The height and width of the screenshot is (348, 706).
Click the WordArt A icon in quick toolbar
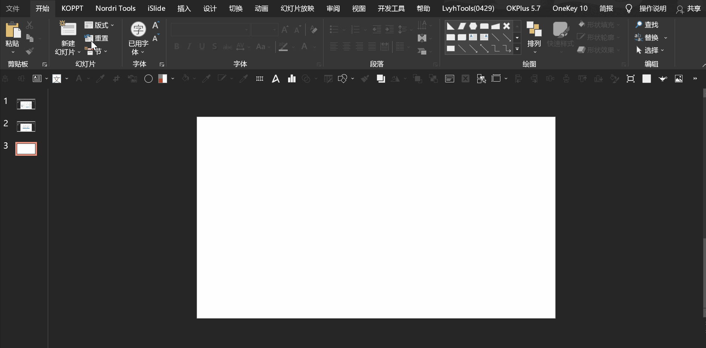pos(276,79)
